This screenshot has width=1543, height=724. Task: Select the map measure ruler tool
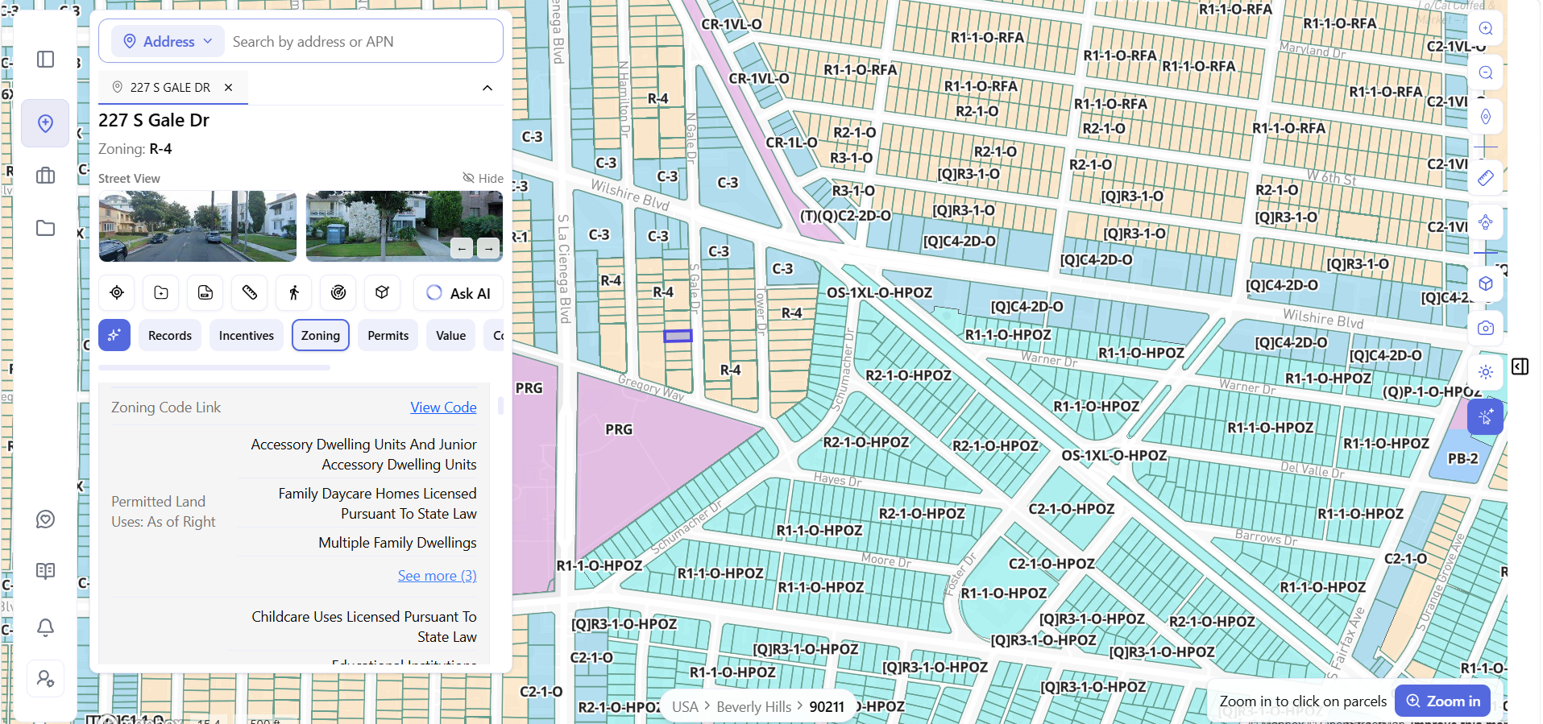point(1486,178)
